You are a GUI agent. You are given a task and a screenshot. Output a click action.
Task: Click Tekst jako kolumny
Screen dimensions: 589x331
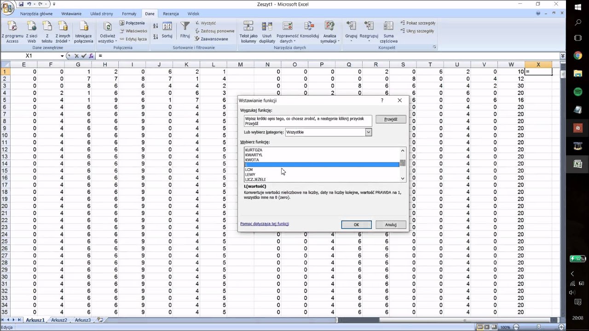248,32
